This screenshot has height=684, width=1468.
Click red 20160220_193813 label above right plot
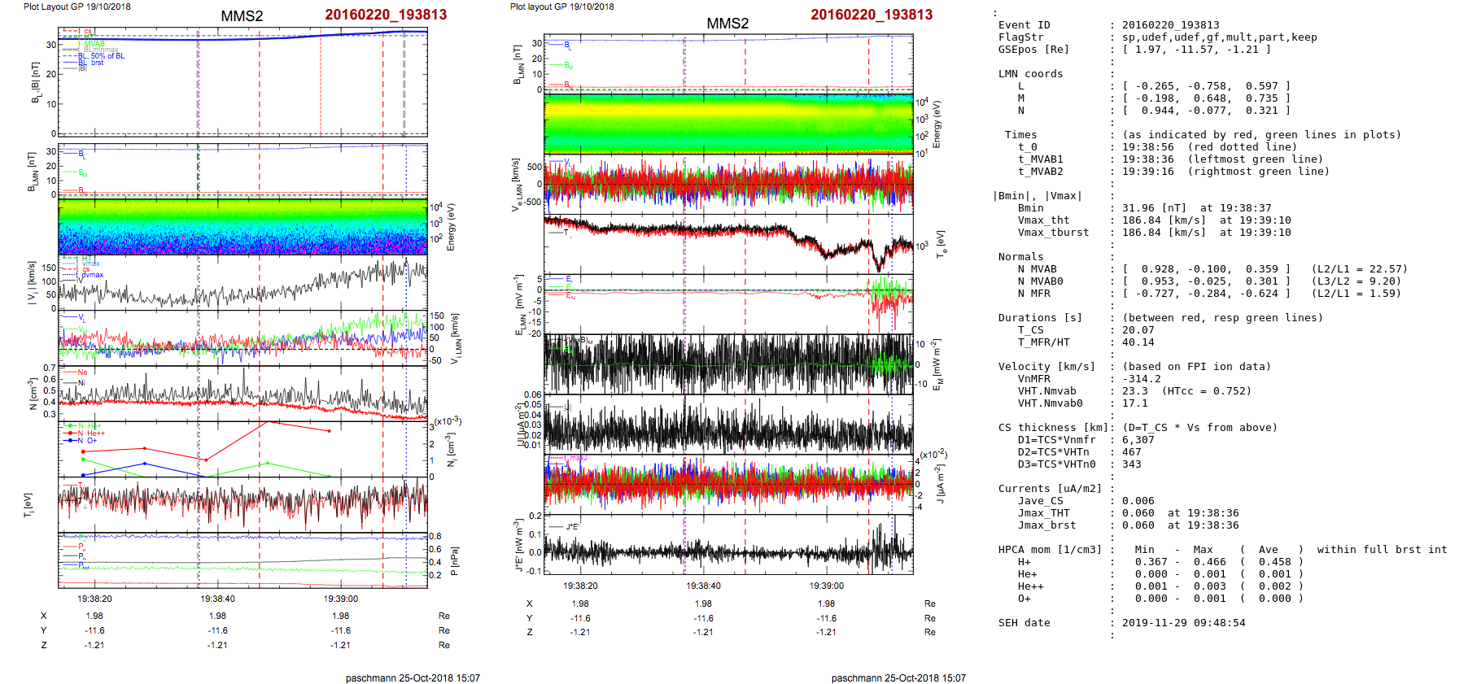pos(872,15)
